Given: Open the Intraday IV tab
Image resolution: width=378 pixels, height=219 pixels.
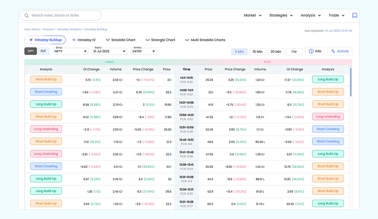Looking at the screenshot, I should click(84, 40).
